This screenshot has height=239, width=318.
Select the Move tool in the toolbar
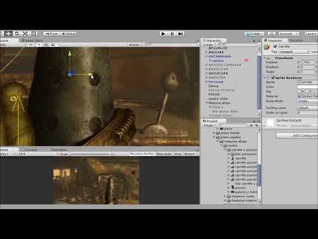(x=9, y=34)
